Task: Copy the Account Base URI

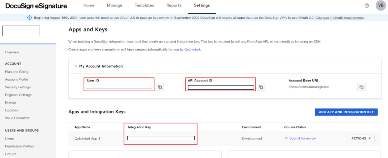Action: click(x=362, y=87)
